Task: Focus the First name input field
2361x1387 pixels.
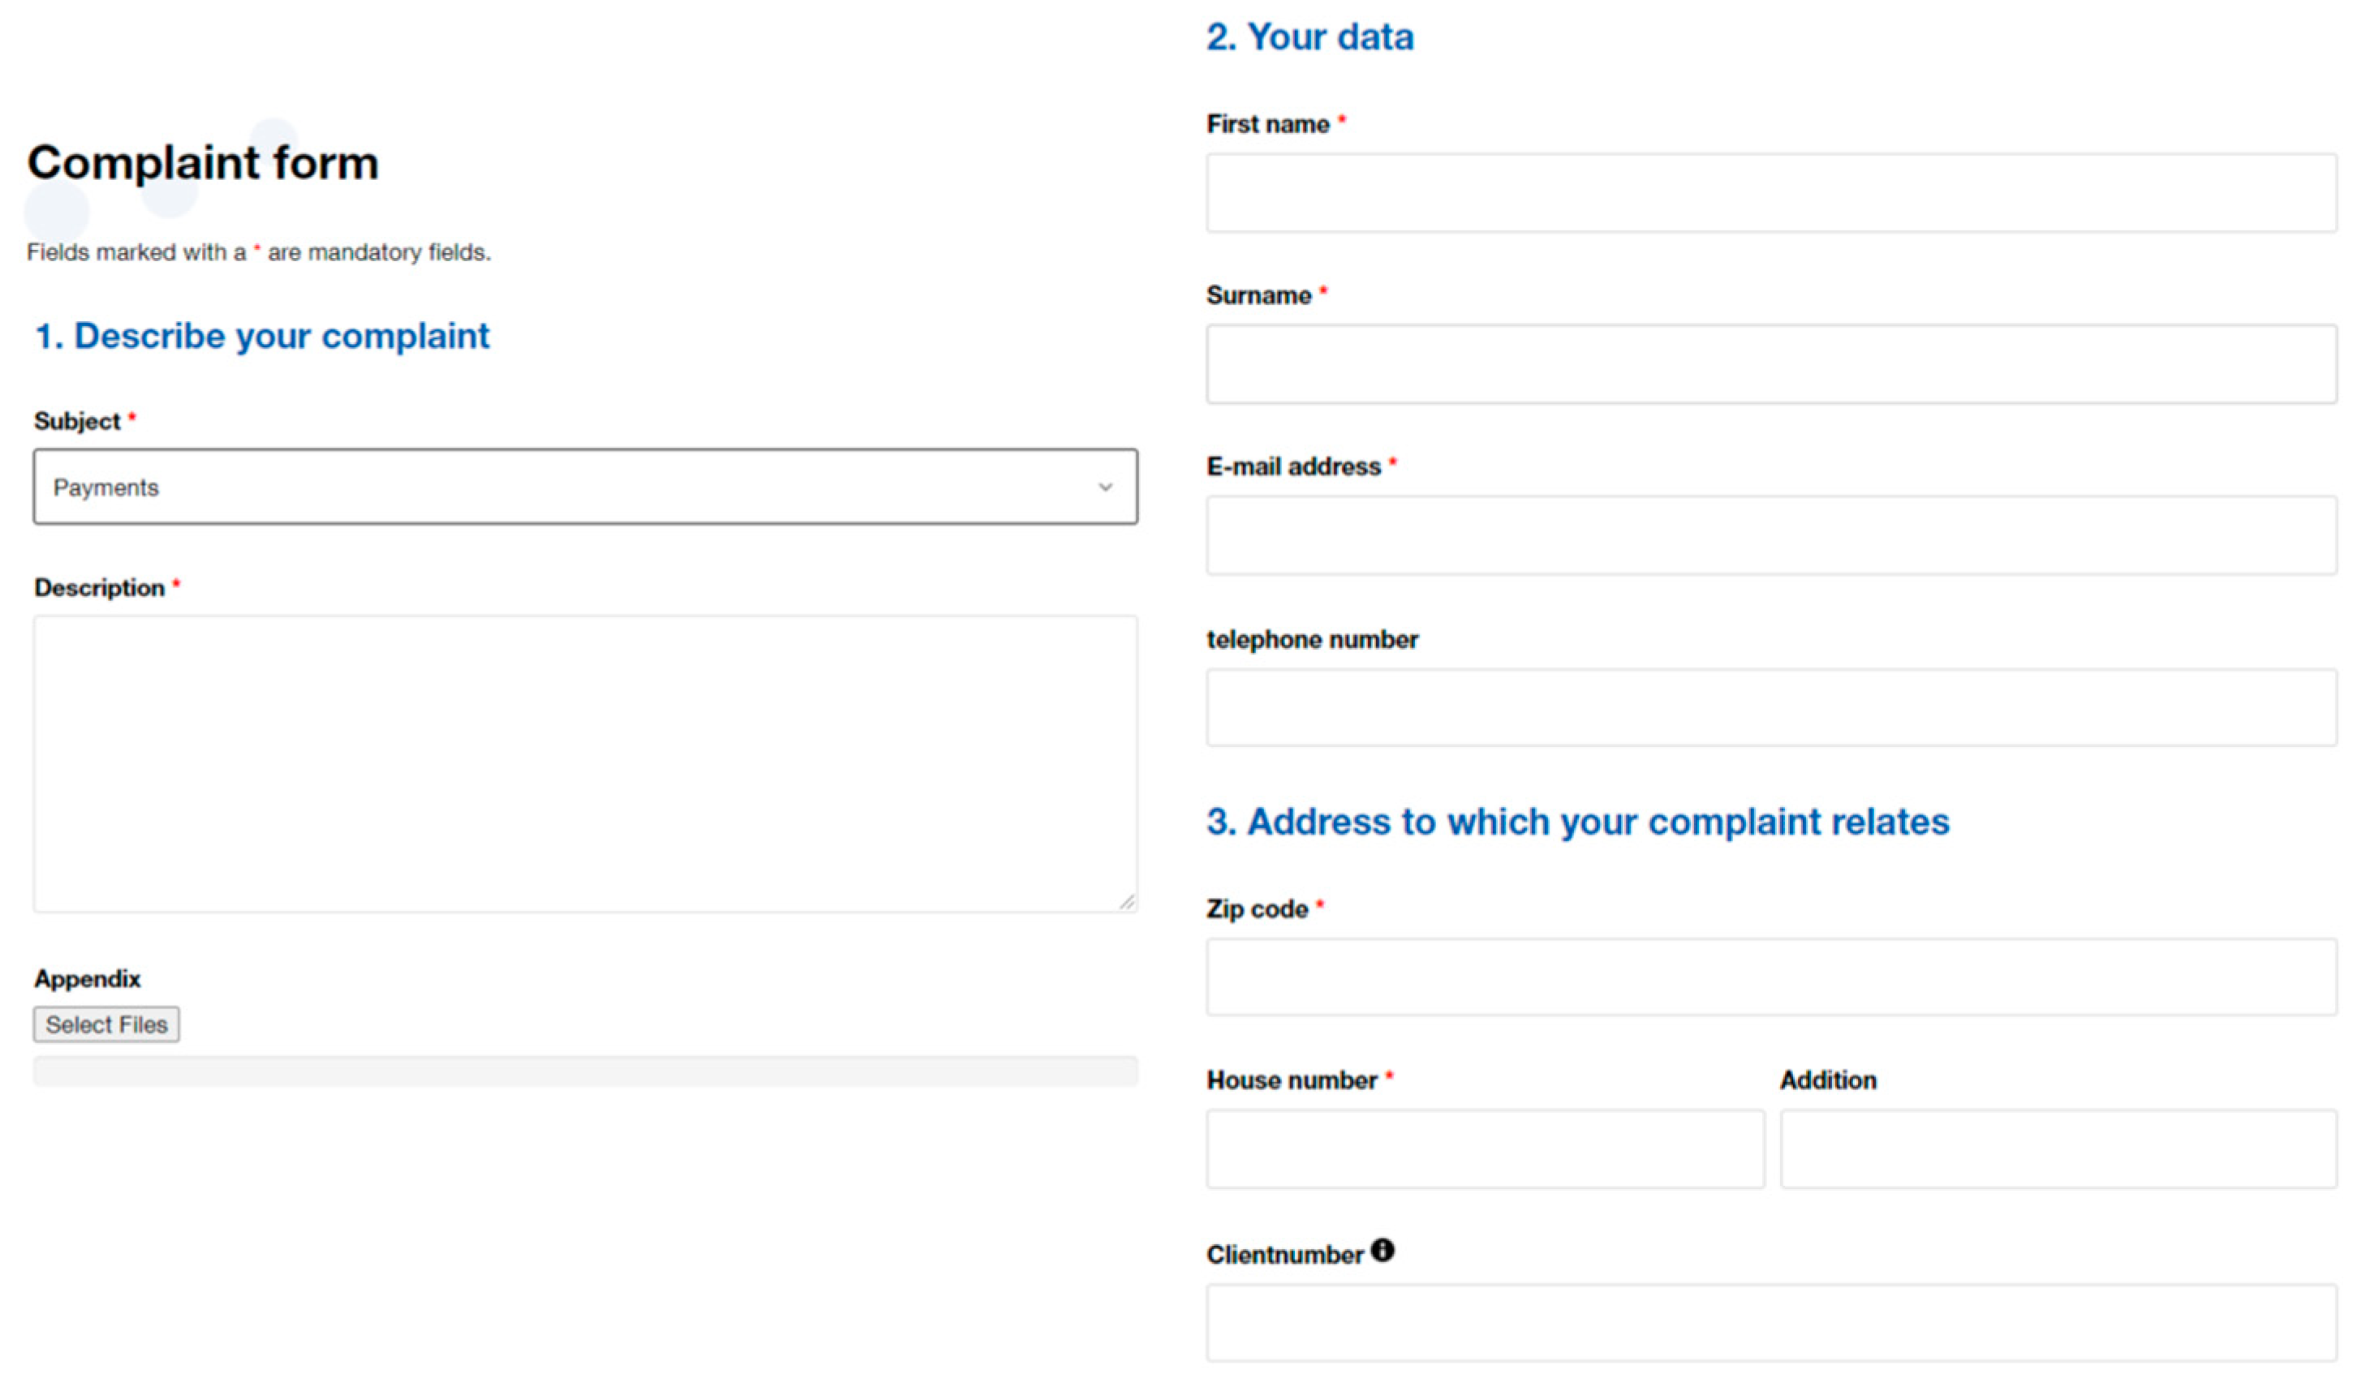Action: (x=1770, y=193)
